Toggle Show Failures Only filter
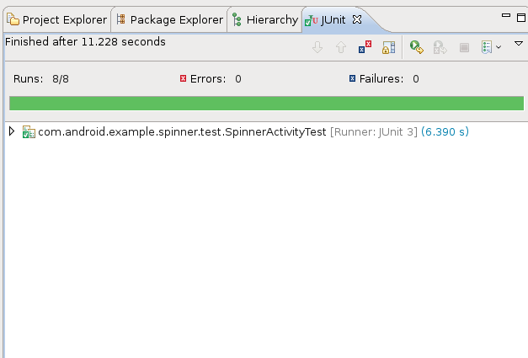Screen dimensions: 528x358 (x=365, y=48)
